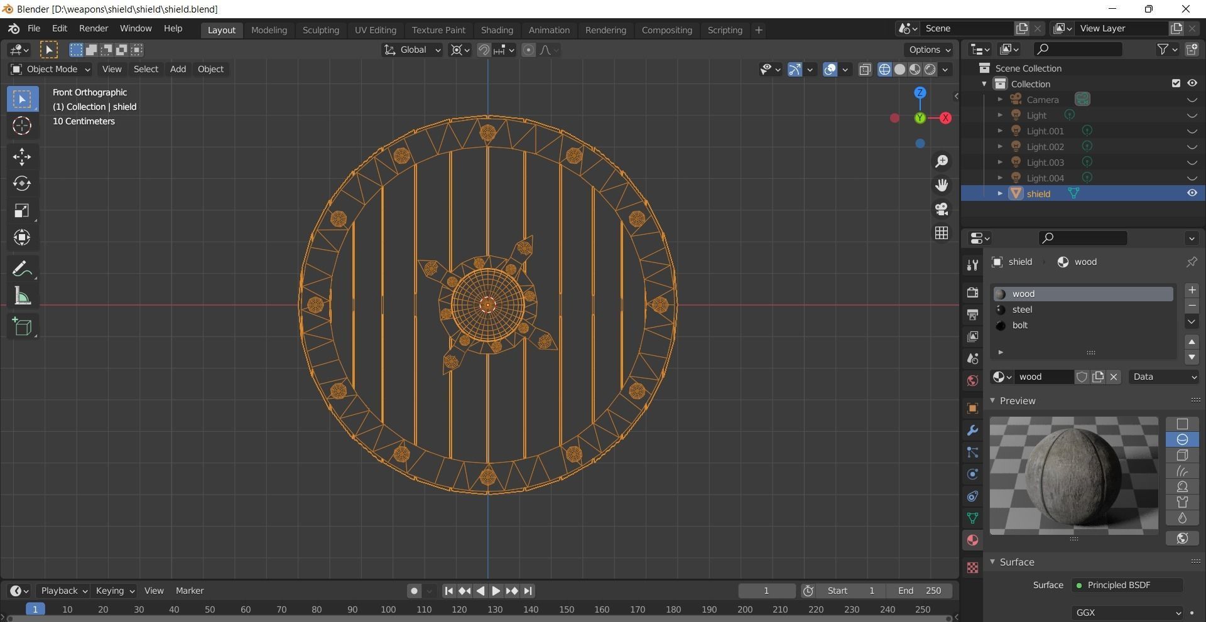The height and width of the screenshot is (622, 1206).
Task: Open the Options dropdown
Action: [929, 50]
